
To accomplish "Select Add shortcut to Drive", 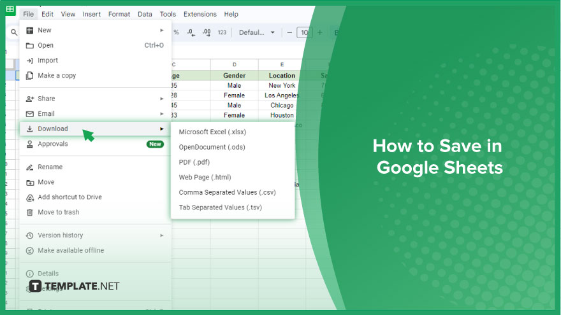I will point(95,197).
